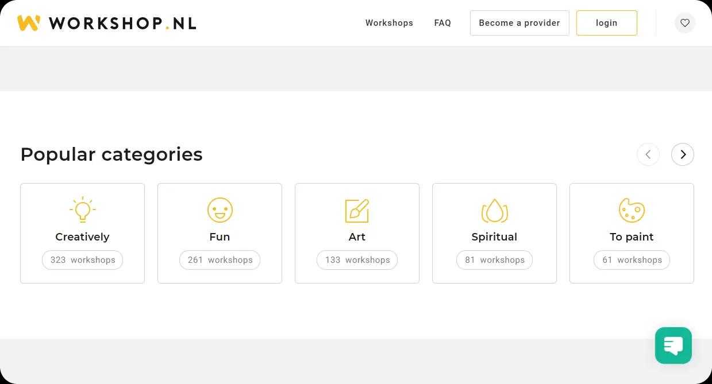Click the Become a provider button
The image size is (712, 384).
pyautogui.click(x=519, y=23)
